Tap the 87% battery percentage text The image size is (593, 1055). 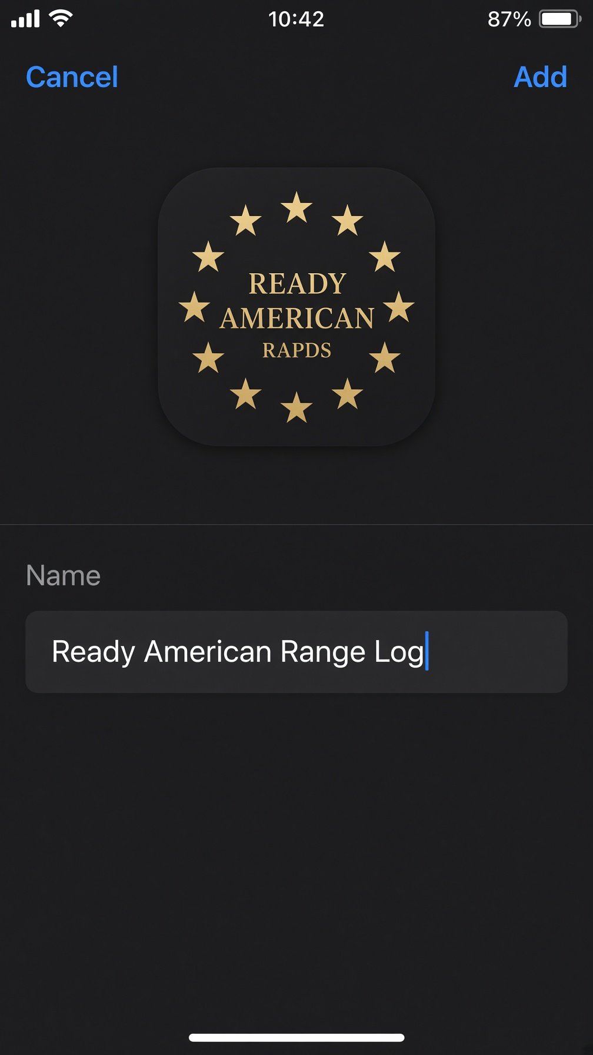pyautogui.click(x=509, y=19)
